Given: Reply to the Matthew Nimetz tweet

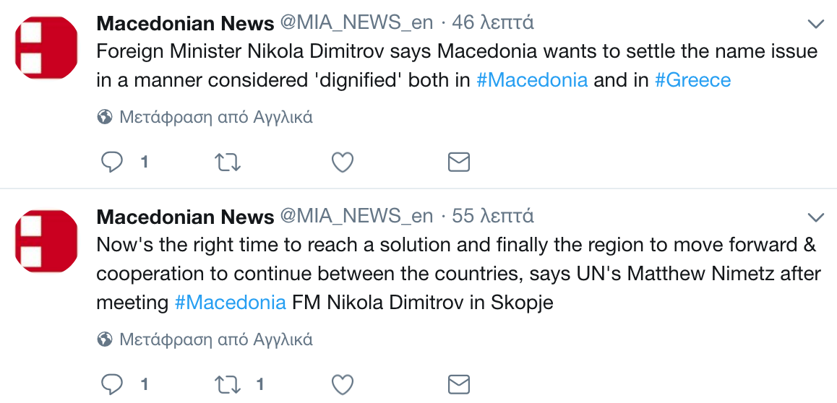Looking at the screenshot, I should (x=111, y=383).
